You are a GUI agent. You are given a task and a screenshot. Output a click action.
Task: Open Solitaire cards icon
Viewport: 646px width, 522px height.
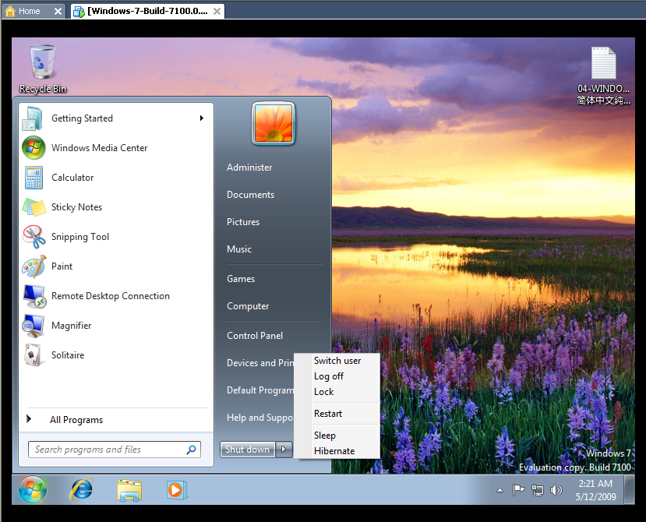33,355
